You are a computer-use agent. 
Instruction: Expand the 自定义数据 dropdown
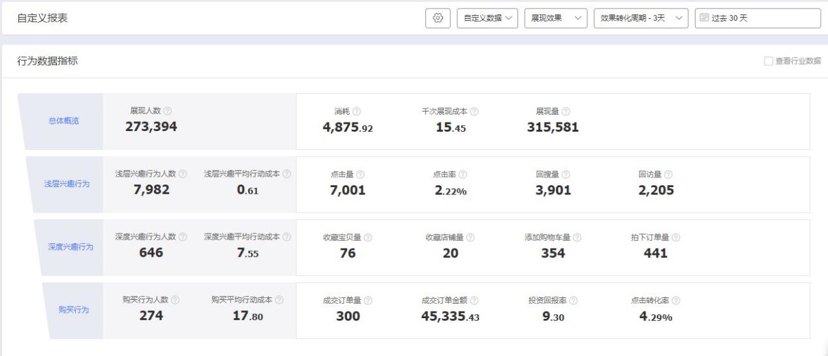point(487,18)
